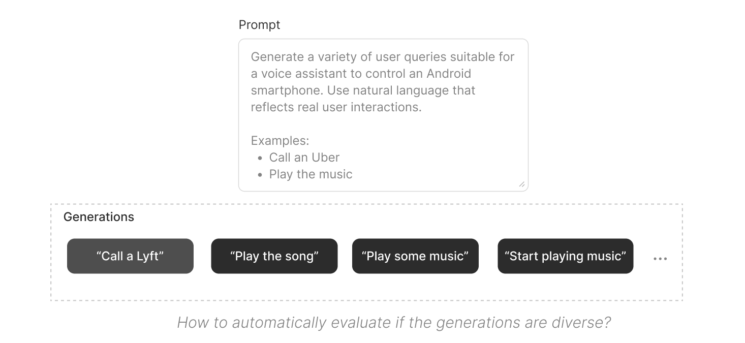Choose the "Play some music" generation chip

415,256
